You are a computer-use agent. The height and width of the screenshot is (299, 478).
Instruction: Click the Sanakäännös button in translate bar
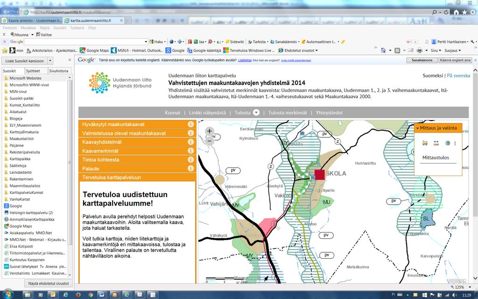coord(422,60)
